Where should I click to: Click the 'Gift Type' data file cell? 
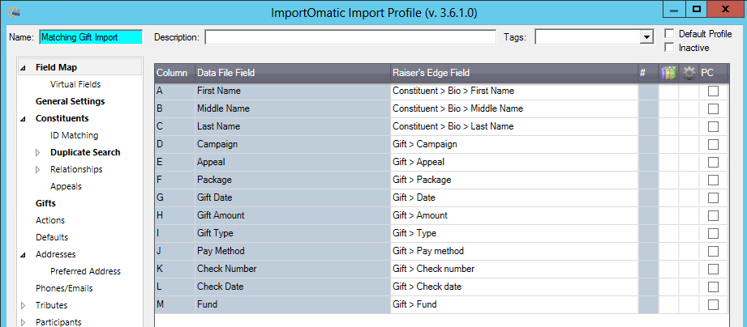[293, 233]
